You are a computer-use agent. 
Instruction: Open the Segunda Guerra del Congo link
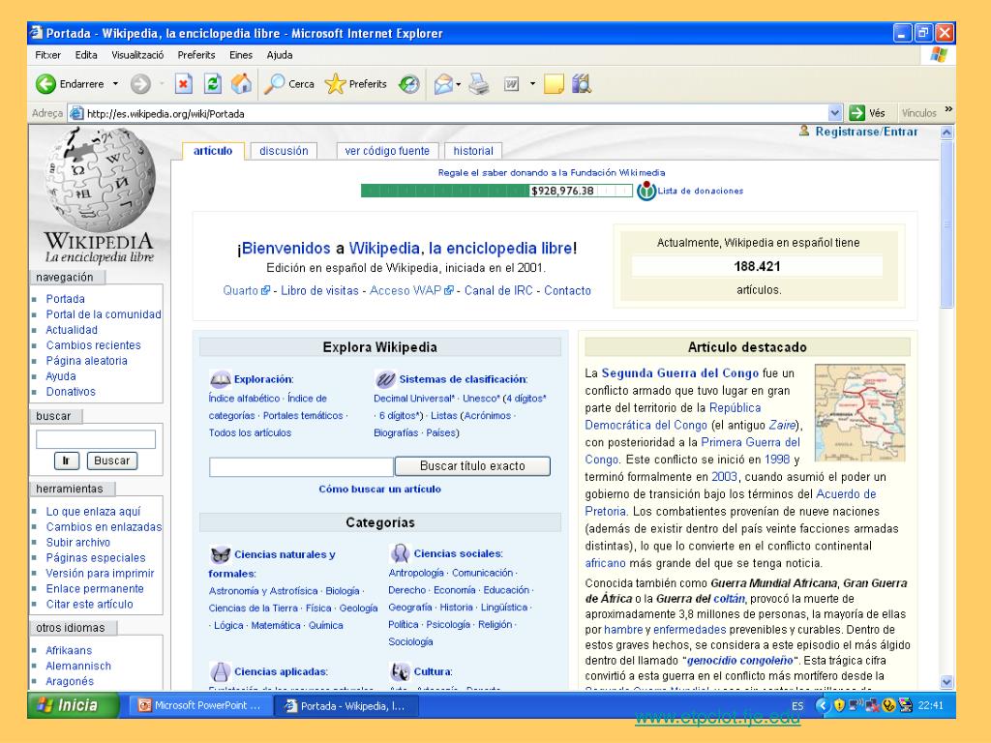[680, 373]
